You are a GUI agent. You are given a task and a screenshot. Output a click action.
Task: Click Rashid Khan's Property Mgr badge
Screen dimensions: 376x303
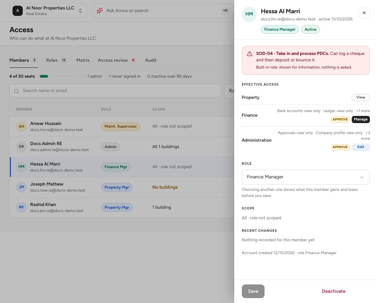(x=117, y=208)
